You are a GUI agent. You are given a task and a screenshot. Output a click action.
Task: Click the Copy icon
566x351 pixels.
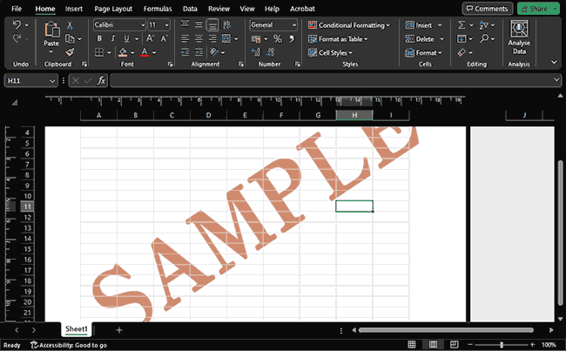pos(70,38)
